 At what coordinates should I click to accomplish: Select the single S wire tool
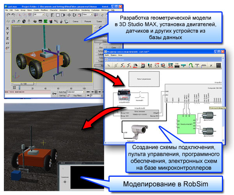point(116,65)
